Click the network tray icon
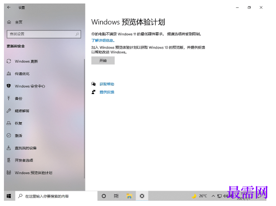The height and width of the screenshot is (206, 276). [220, 196]
